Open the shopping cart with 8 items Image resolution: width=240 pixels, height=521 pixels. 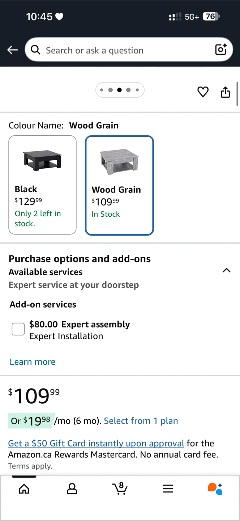point(120,488)
